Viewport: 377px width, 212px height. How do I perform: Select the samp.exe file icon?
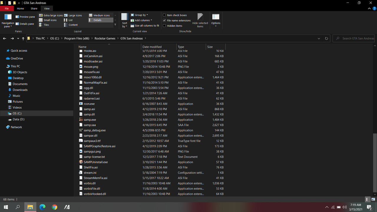click(81, 120)
